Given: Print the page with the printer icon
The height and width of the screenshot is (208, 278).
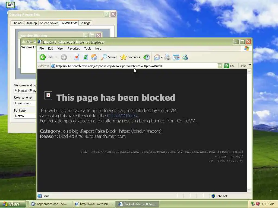Looking at the screenshot, I should [x=167, y=57].
